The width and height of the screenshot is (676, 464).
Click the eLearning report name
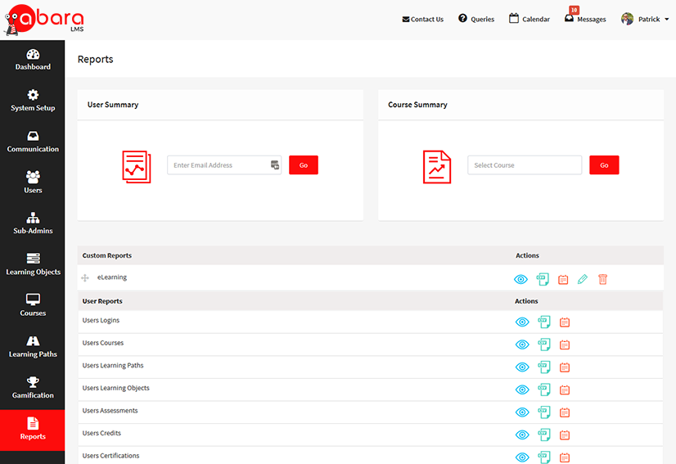(x=112, y=277)
